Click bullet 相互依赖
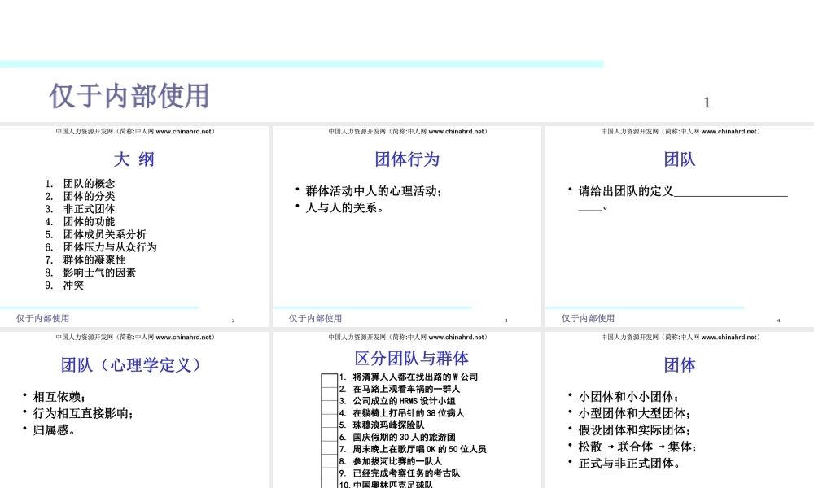814x488 pixels. point(59,397)
